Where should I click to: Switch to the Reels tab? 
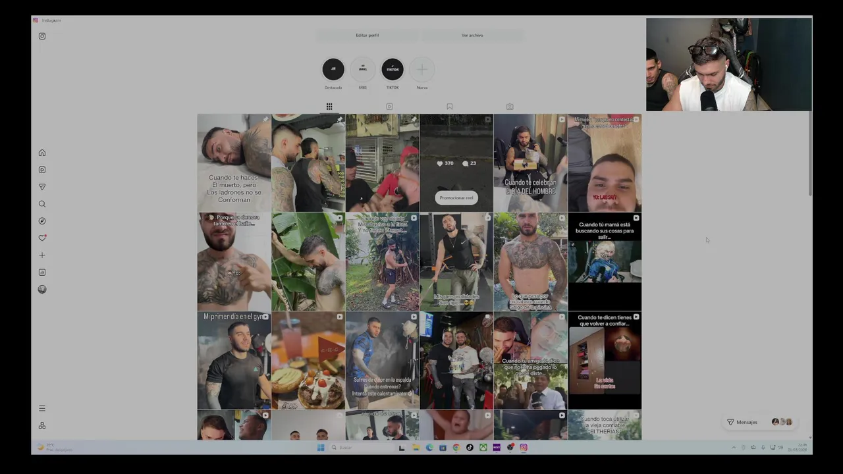[x=389, y=107]
